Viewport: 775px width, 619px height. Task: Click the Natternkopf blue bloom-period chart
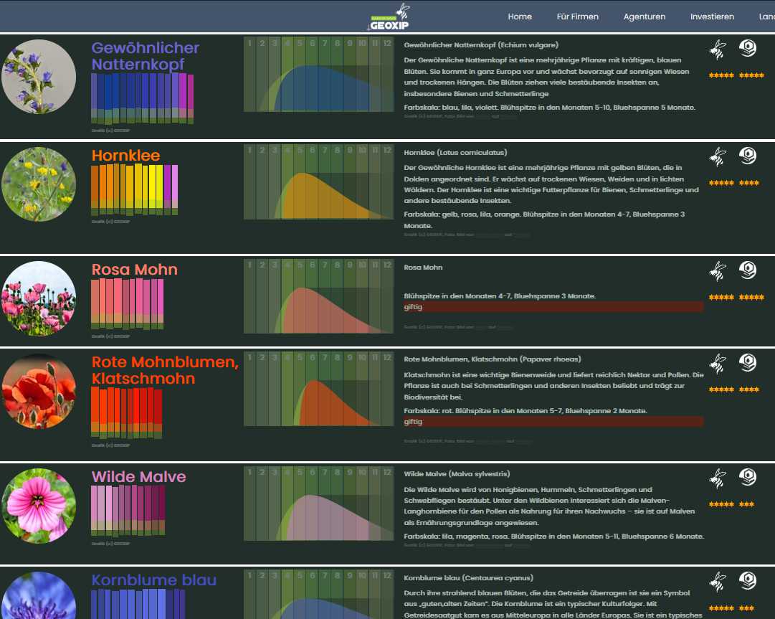[x=319, y=75]
